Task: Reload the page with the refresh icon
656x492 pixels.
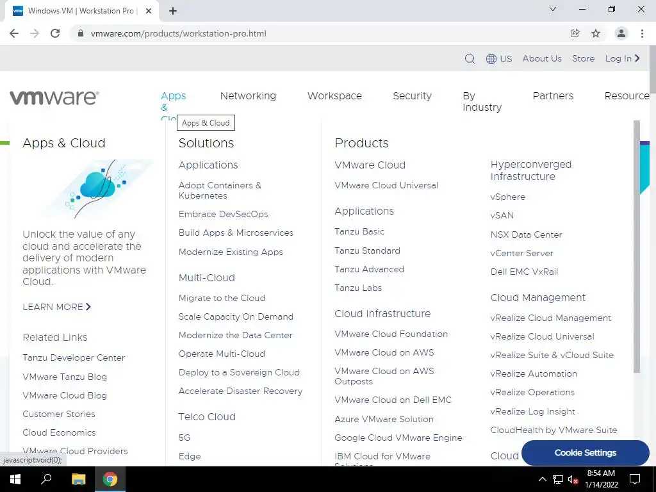Action: [x=55, y=33]
